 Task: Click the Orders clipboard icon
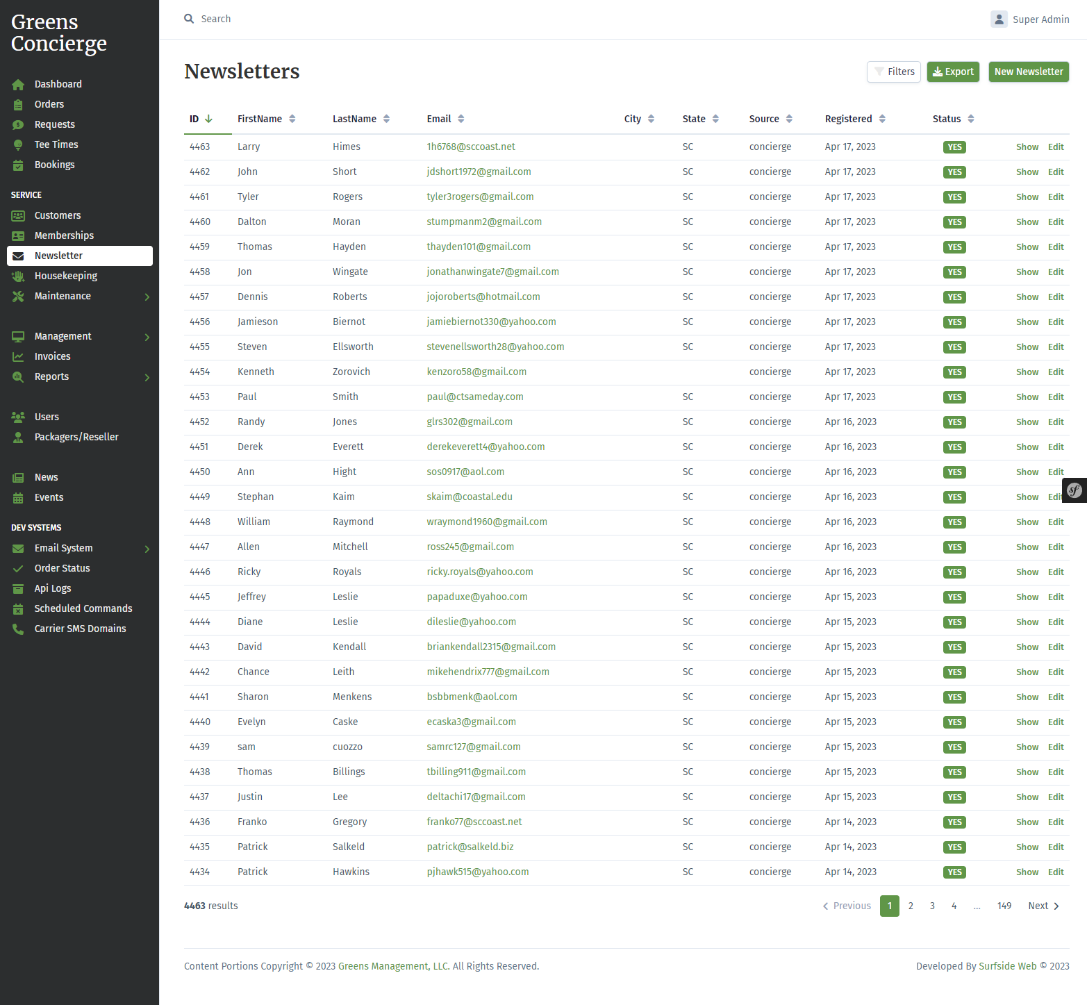click(x=18, y=105)
